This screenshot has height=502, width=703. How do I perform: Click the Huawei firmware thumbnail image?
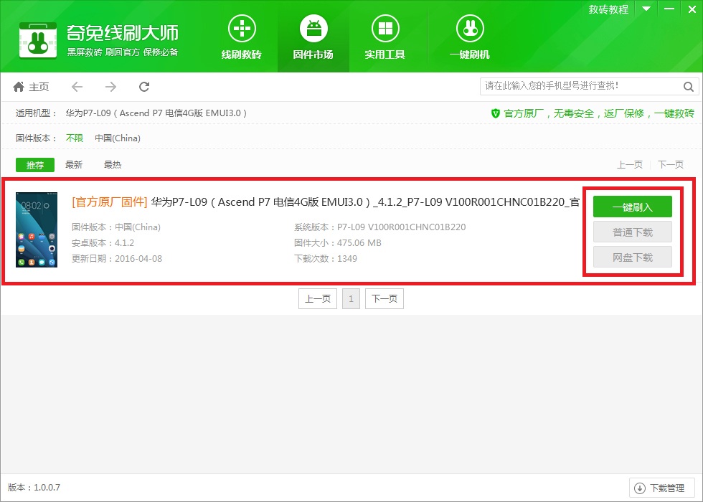[x=37, y=229]
